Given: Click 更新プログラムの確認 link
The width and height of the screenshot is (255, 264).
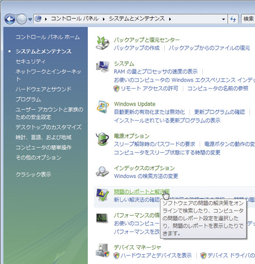Looking at the screenshot, I should click(x=220, y=112).
